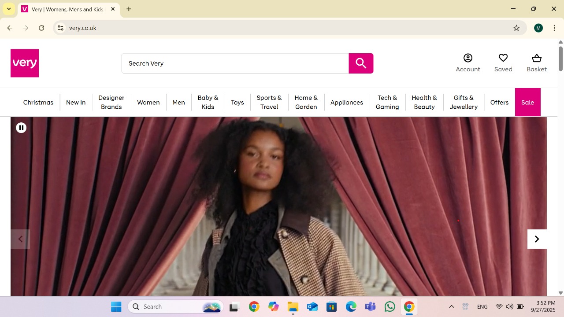
Task: Open Chrome tab search dropdown
Action: coord(9,9)
